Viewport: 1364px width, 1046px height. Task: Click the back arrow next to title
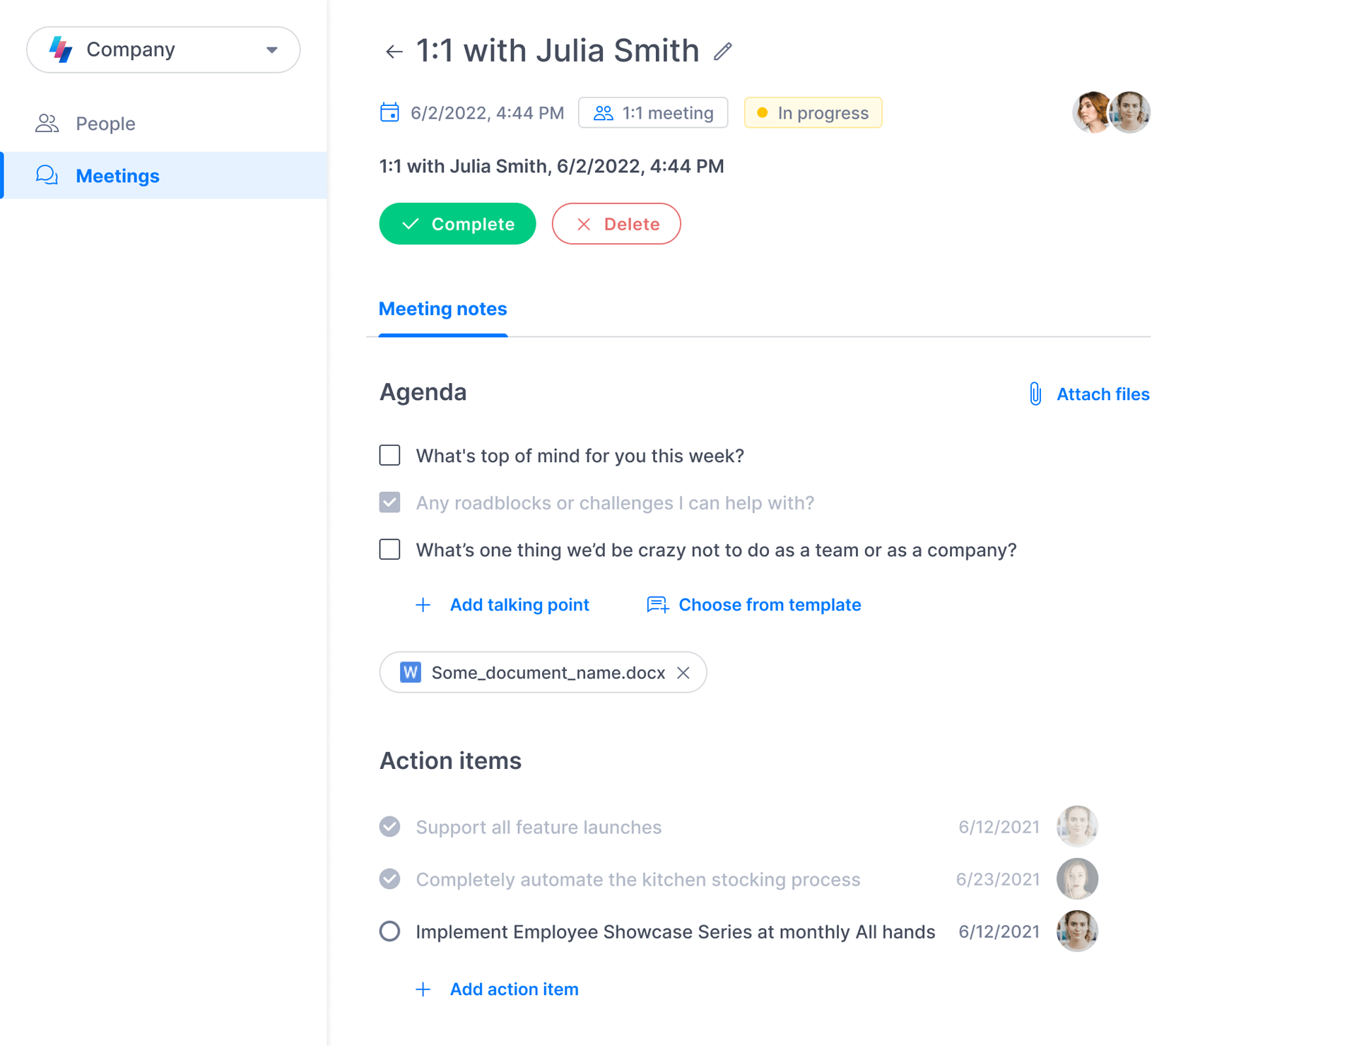click(394, 52)
